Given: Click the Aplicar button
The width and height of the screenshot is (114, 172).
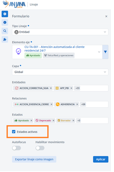Looking at the screenshot, I should 101,159.
